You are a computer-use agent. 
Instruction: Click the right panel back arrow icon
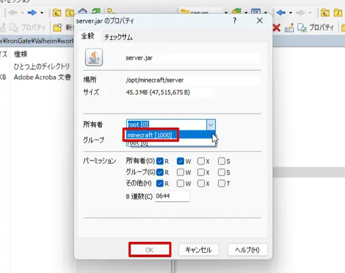coord(282,12)
